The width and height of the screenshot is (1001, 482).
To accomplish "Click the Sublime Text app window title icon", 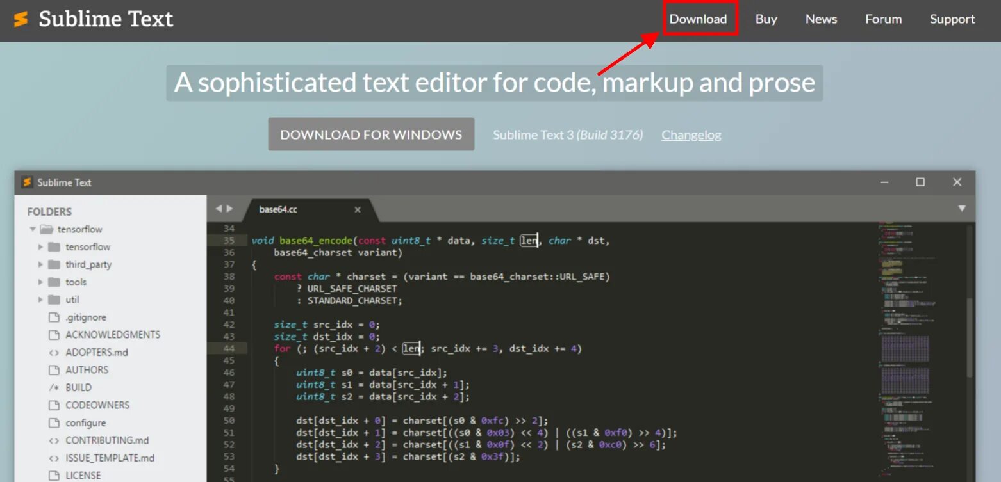I will coord(27,182).
